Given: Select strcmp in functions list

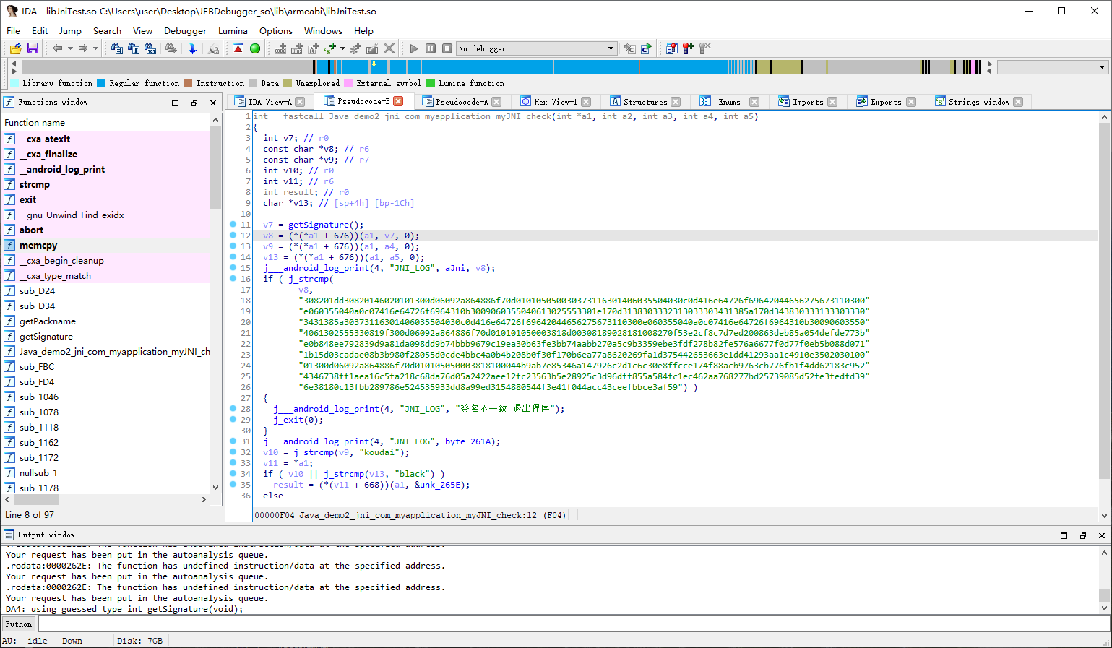Looking at the screenshot, I should click(x=34, y=185).
